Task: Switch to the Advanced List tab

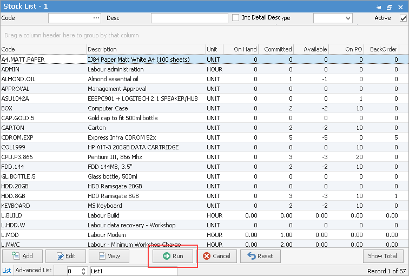Action: click(x=33, y=270)
